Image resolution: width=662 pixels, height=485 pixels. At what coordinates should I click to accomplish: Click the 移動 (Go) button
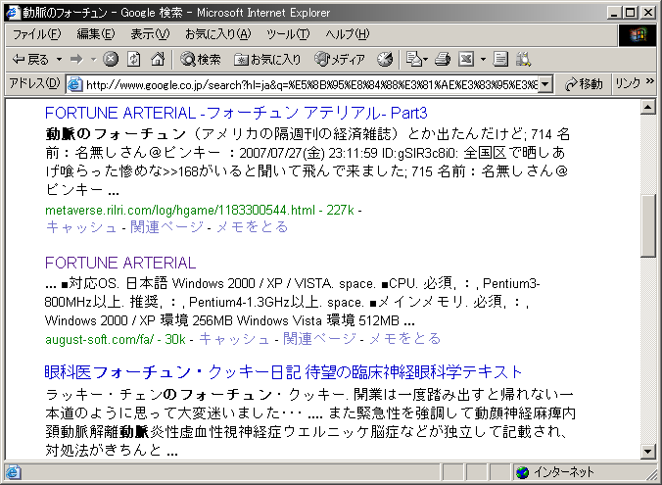584,84
